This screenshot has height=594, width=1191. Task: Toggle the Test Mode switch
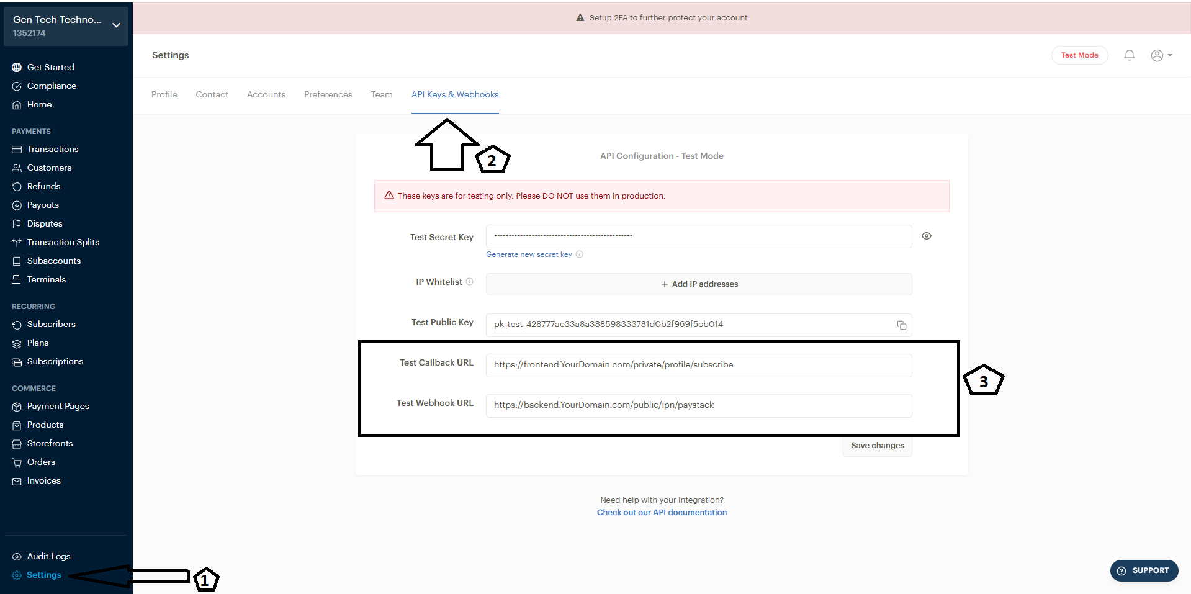click(1079, 55)
